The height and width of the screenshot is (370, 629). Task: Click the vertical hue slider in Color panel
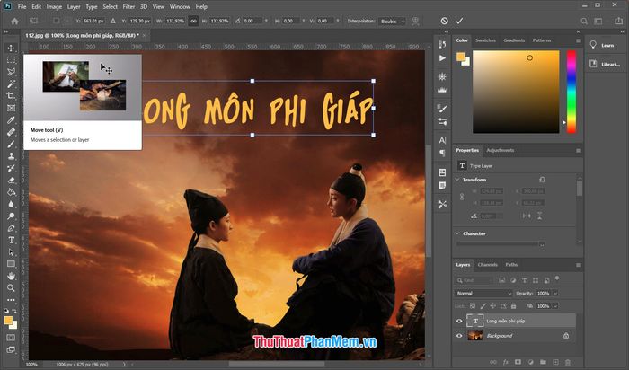coord(571,92)
